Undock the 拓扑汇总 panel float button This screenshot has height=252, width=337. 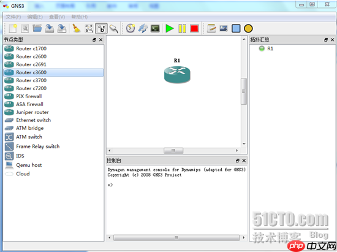[x=326, y=40]
